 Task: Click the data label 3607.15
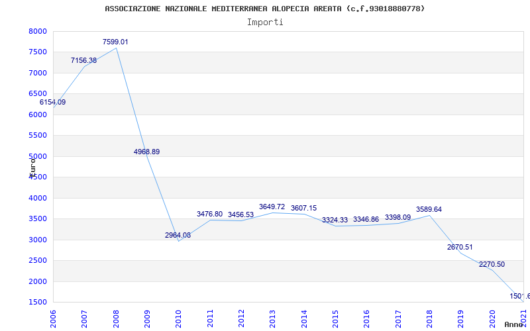tap(304, 208)
